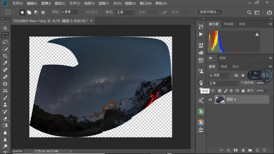Click the feather 羽化 input field

coord(69,12)
